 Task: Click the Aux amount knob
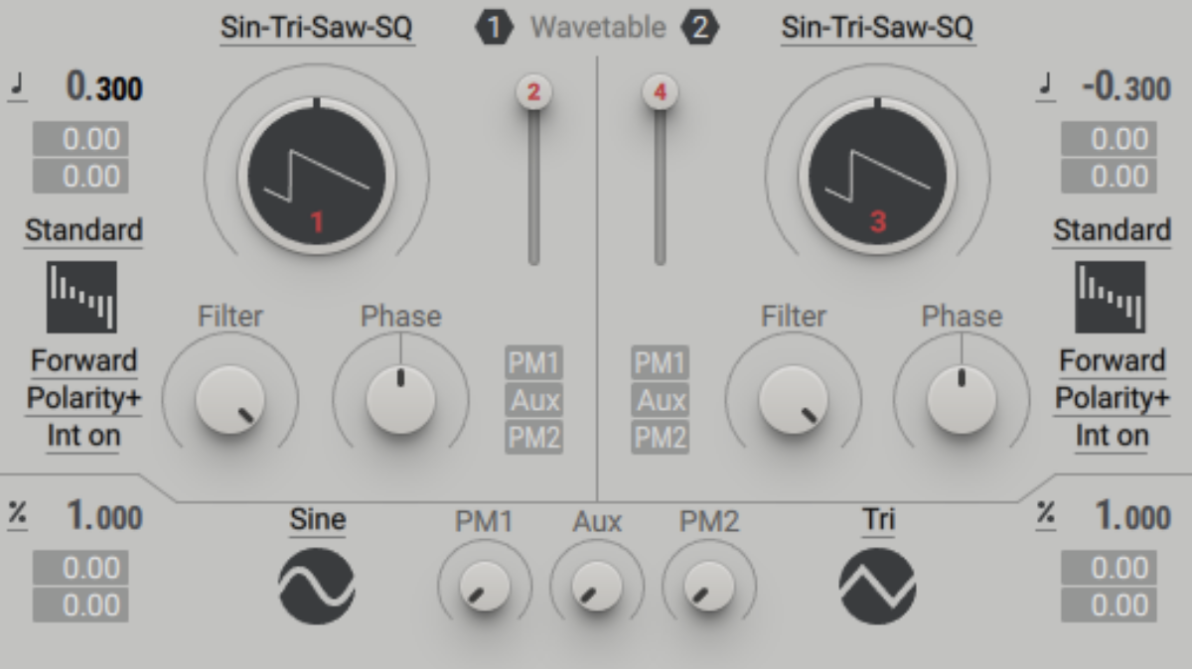click(597, 586)
